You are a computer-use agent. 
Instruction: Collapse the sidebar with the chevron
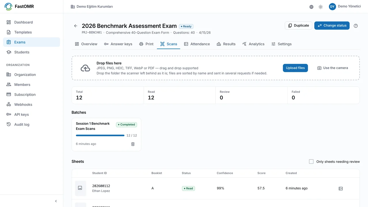tap(56, 201)
